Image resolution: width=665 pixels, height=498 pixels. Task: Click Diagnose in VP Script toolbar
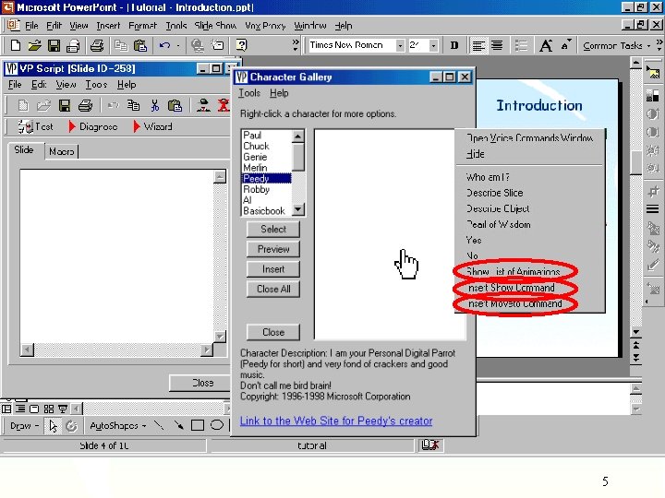[93, 126]
